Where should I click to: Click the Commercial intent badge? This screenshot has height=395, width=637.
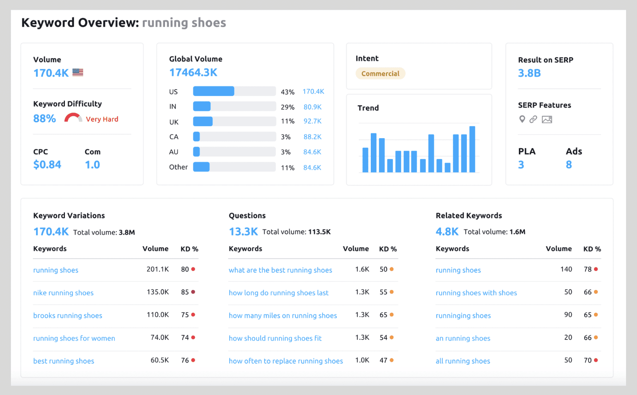380,74
